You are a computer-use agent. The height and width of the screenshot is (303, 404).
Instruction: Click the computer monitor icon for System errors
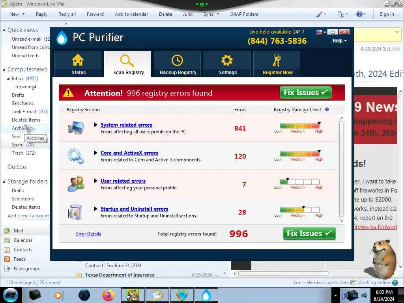click(x=76, y=128)
